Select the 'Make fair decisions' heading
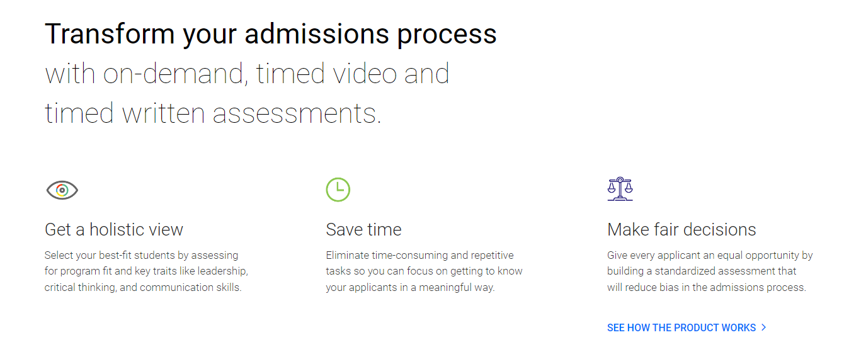The width and height of the screenshot is (844, 364). (681, 230)
